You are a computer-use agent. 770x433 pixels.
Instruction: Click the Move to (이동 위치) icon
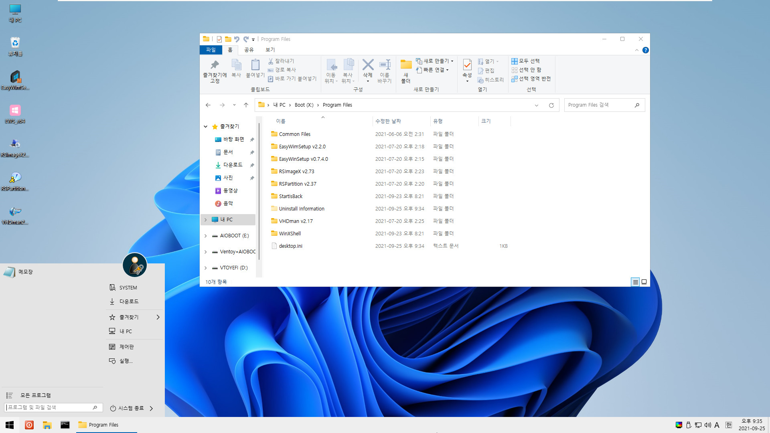331,65
